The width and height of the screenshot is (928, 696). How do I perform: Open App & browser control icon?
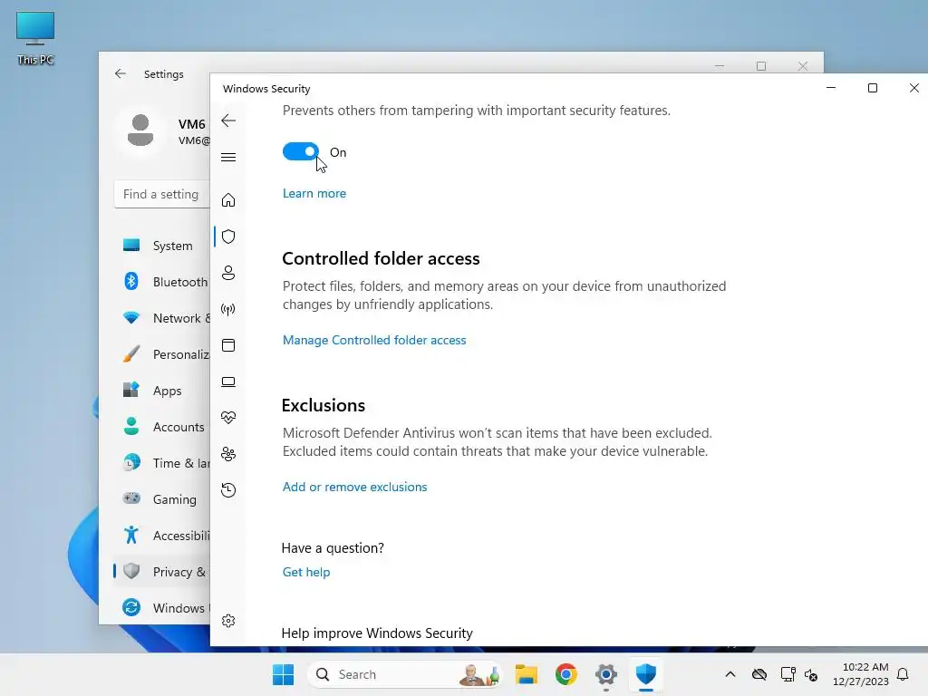[228, 345]
